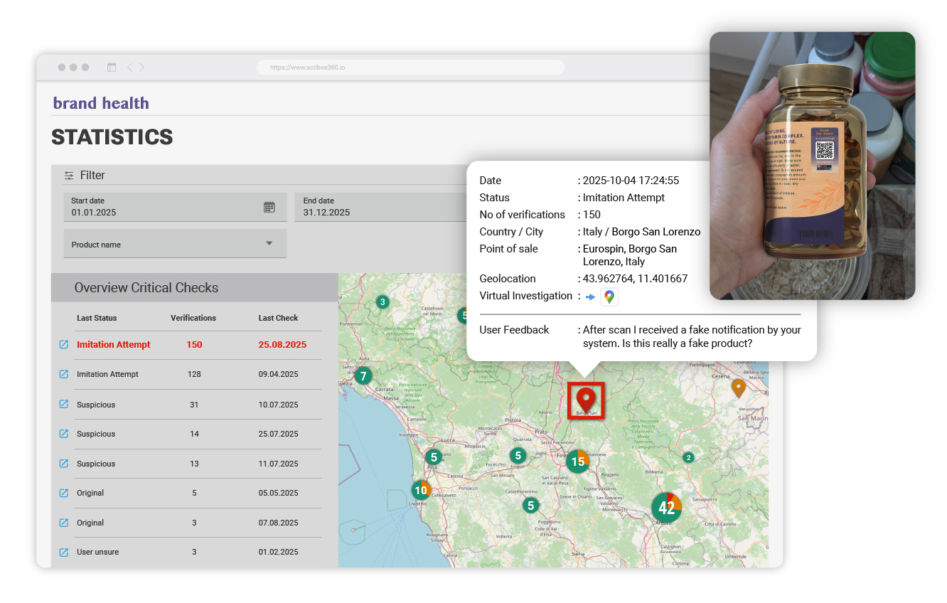The image size is (947, 603).
Task: Open the User unsure row's external link icon
Action: pyautogui.click(x=63, y=553)
